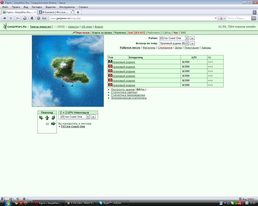Click the Чат link
Image resolution: width=258 pixels, height=206 pixels.
[x=176, y=33]
